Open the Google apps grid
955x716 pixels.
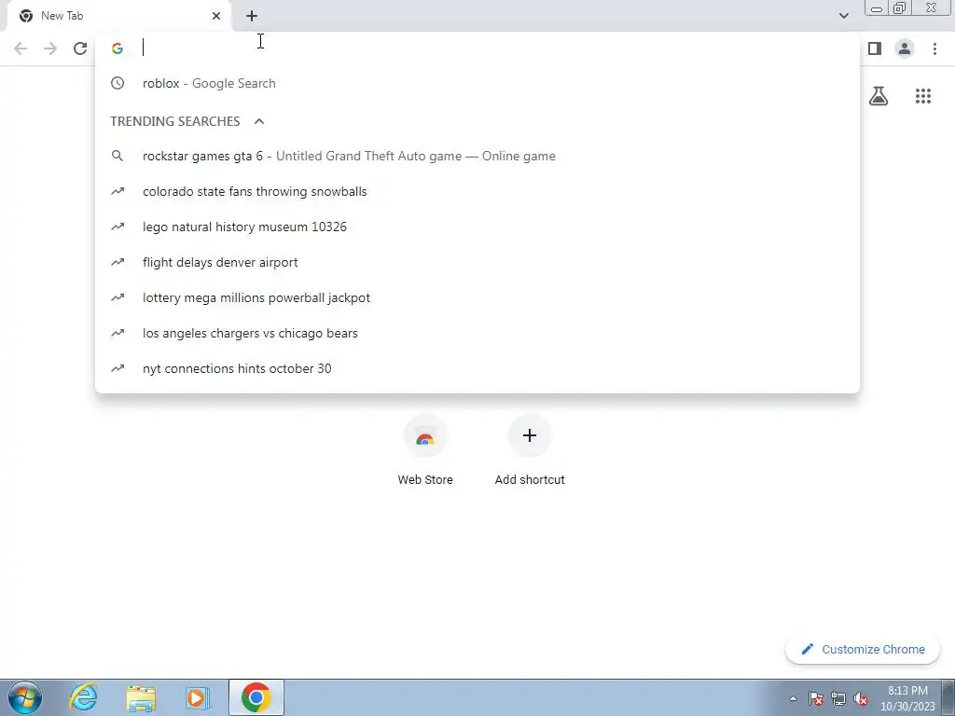pyautogui.click(x=923, y=96)
